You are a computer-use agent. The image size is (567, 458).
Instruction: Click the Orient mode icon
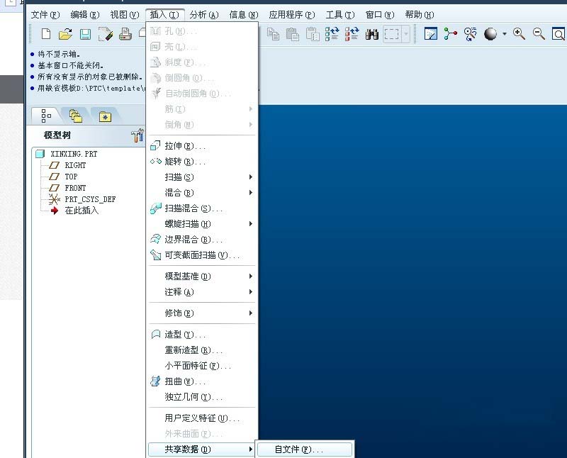pyautogui.click(x=470, y=34)
